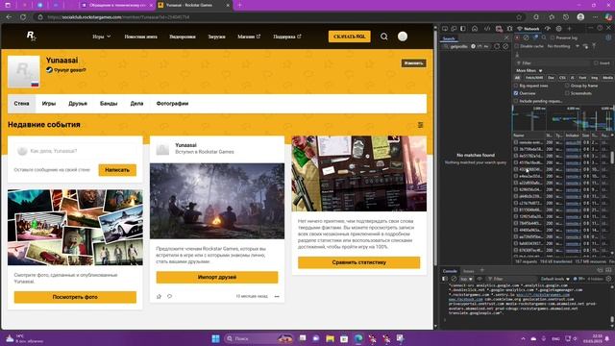Click the Rockstar Games logo

coord(32,37)
